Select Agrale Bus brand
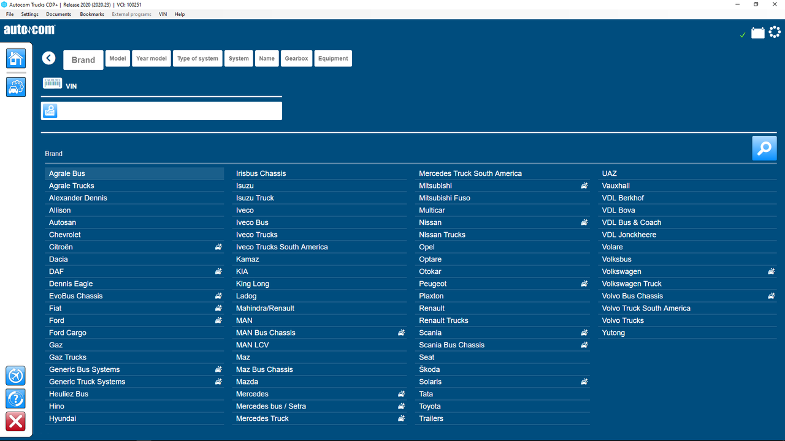This screenshot has height=441, width=785. point(135,173)
